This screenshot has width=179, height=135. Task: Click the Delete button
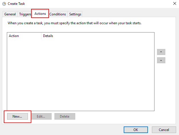point(64,116)
